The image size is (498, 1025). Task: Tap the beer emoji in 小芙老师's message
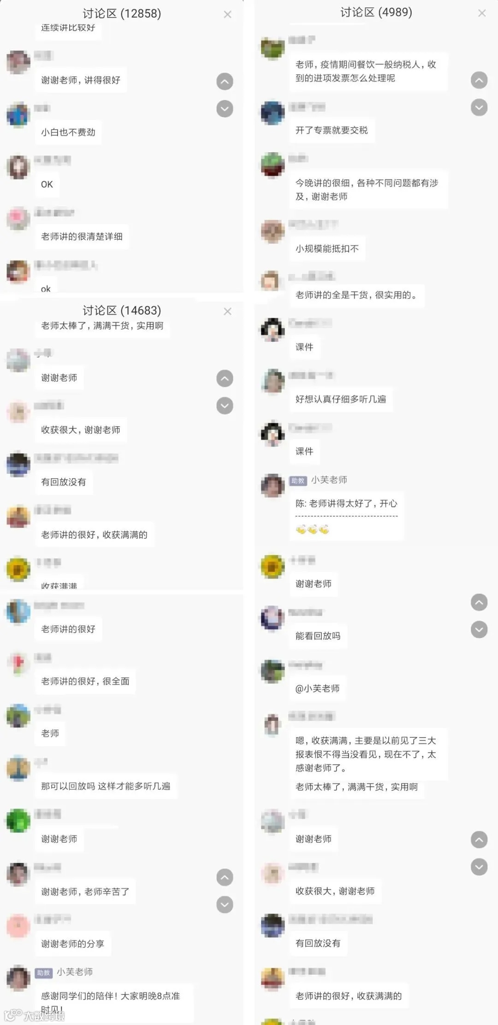point(312,530)
